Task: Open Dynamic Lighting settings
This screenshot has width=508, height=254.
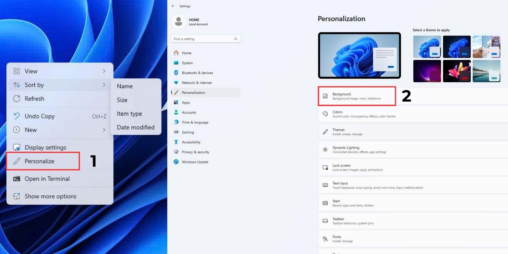Action: click(413, 150)
